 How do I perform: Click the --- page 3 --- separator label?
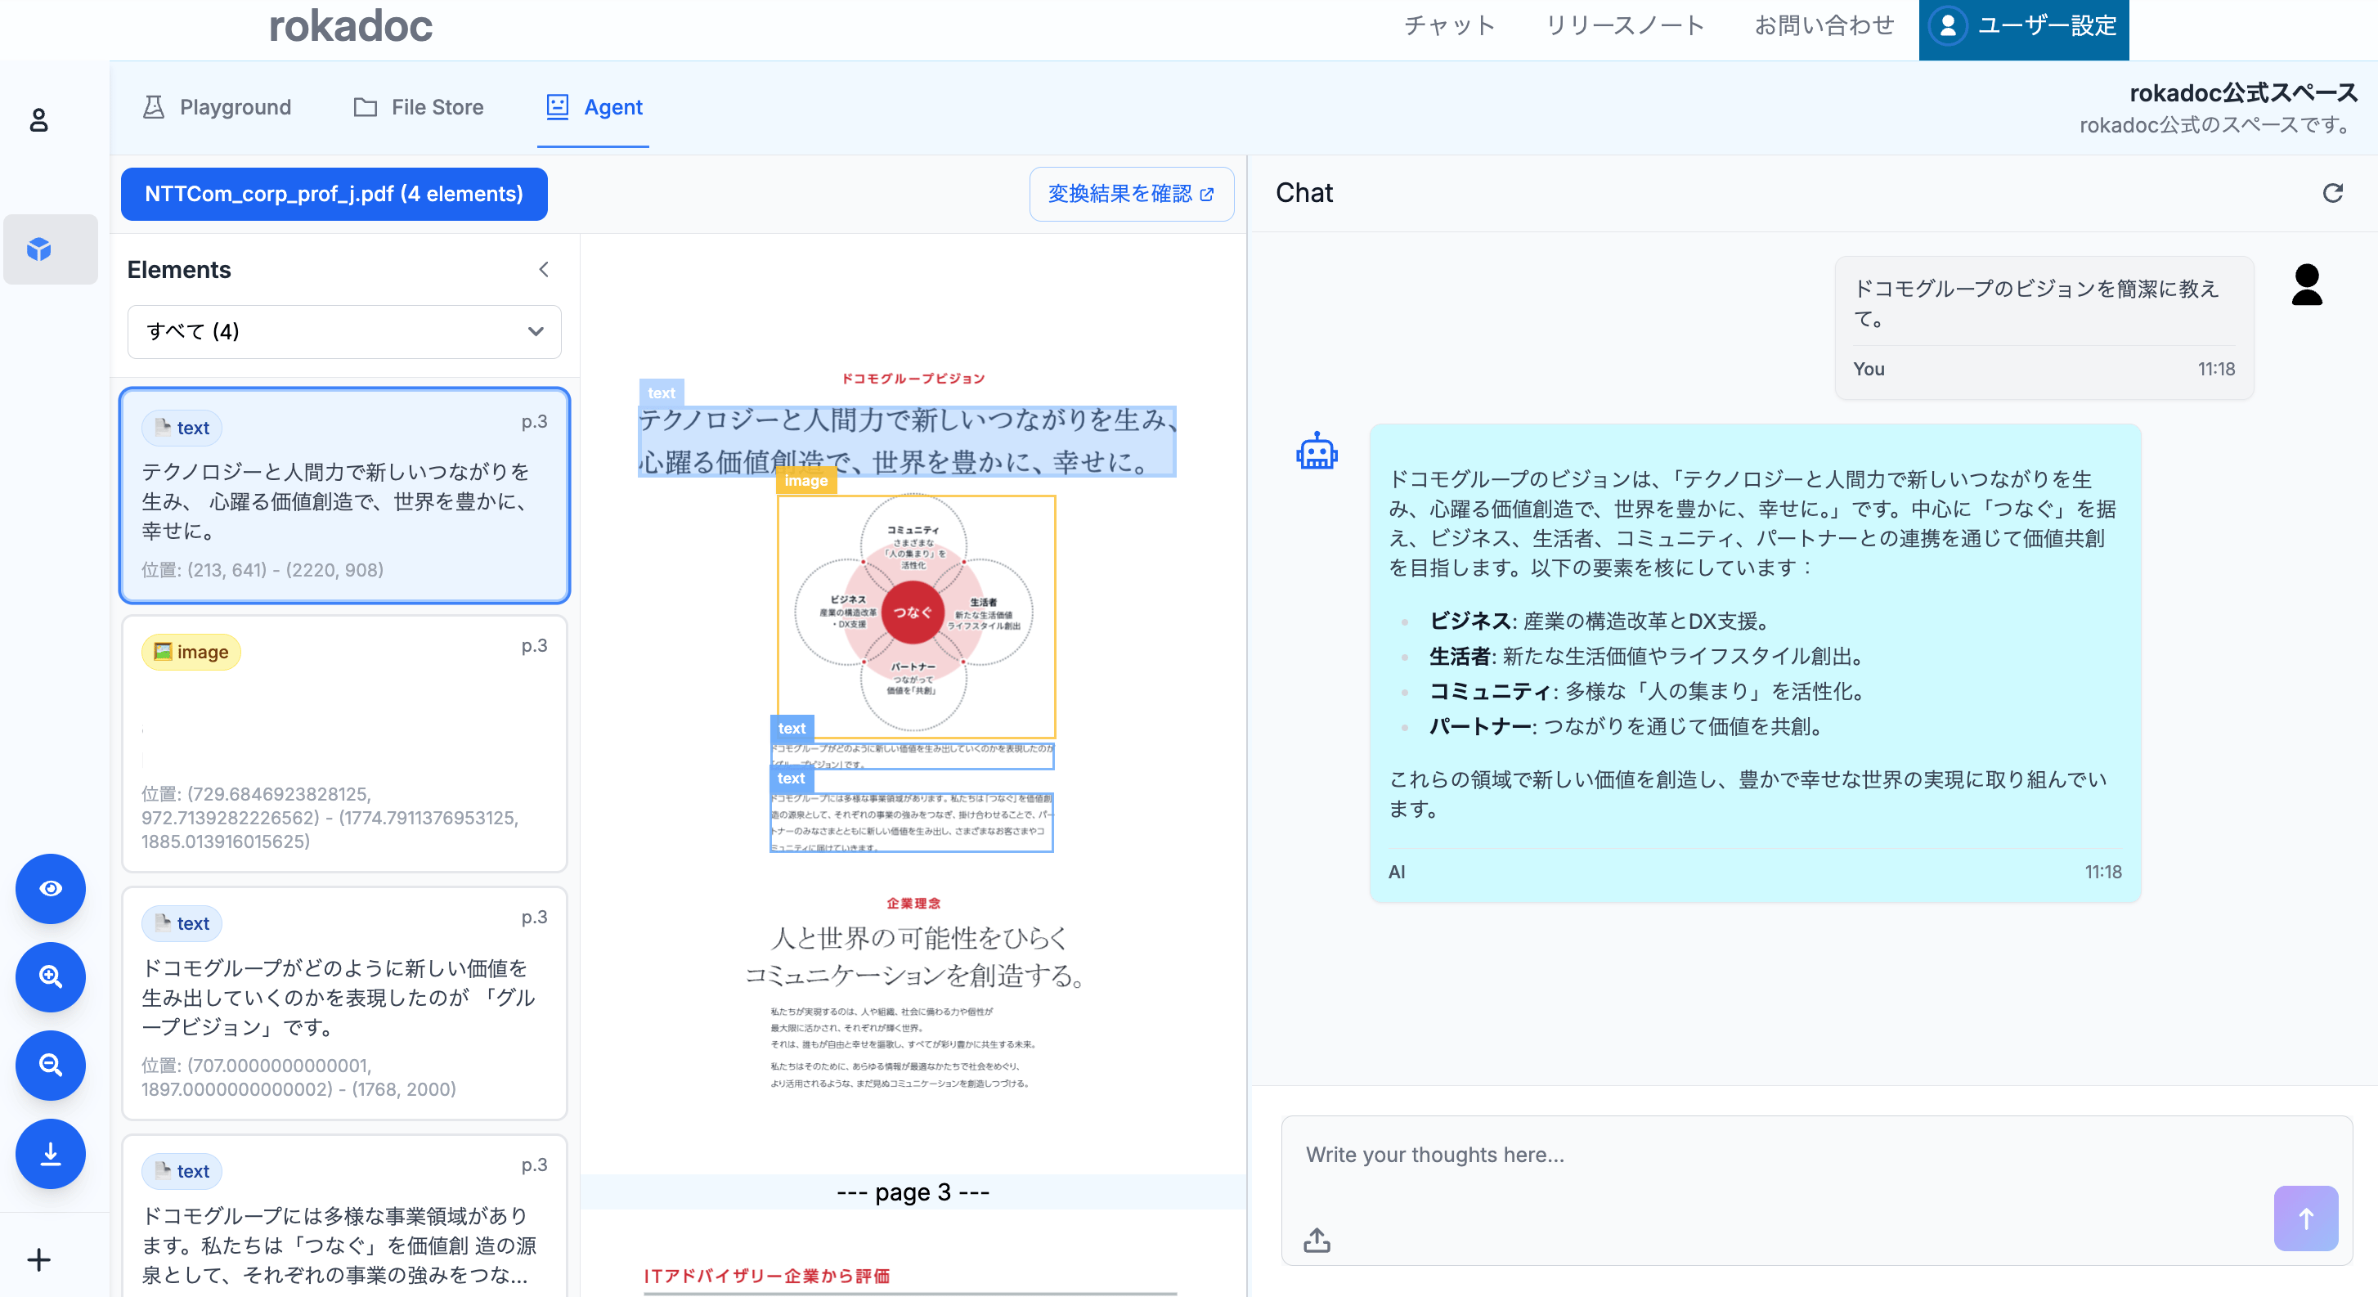click(913, 1192)
